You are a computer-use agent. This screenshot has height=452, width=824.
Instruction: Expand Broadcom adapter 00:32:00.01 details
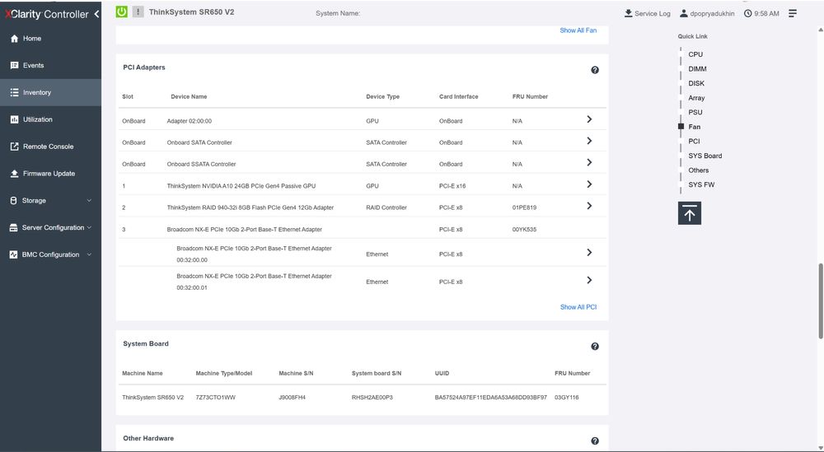click(x=589, y=280)
